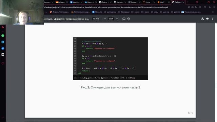Open Telegram from the browser sidebar
Image resolution: width=217 pixels, height=122 pixels.
[3, 42]
